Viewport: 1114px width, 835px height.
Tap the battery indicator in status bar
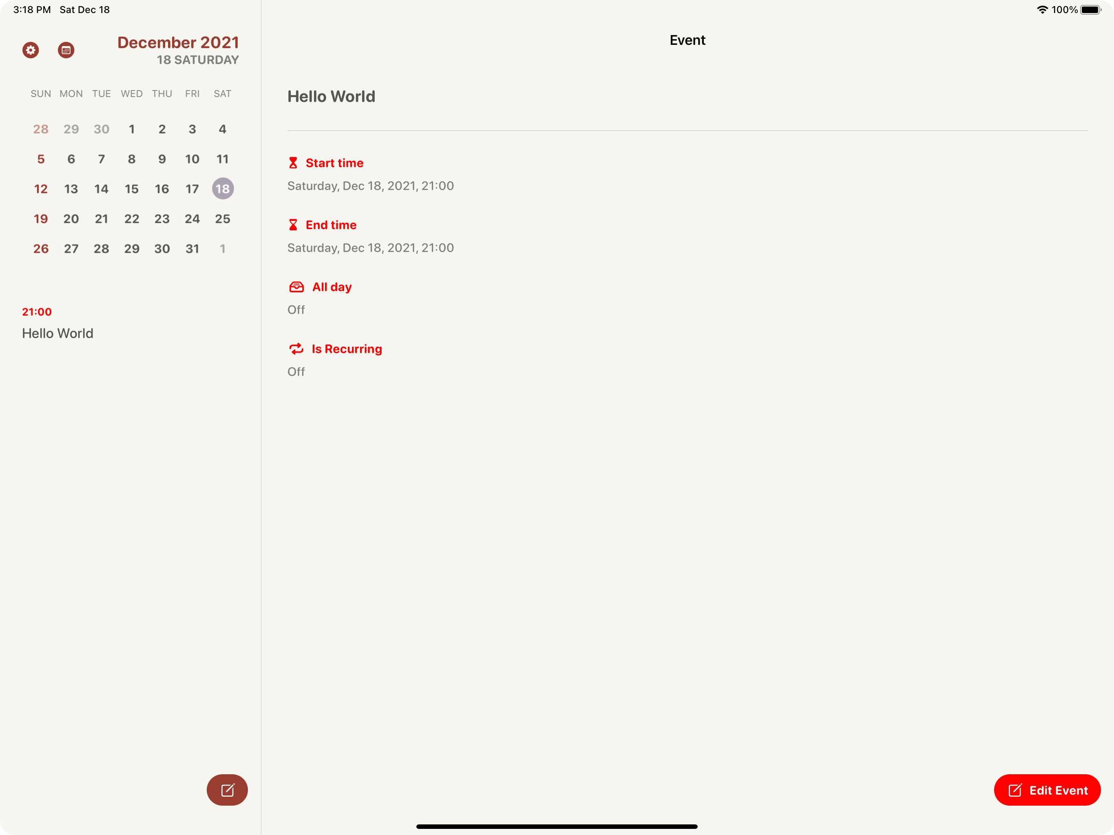pyautogui.click(x=1091, y=9)
